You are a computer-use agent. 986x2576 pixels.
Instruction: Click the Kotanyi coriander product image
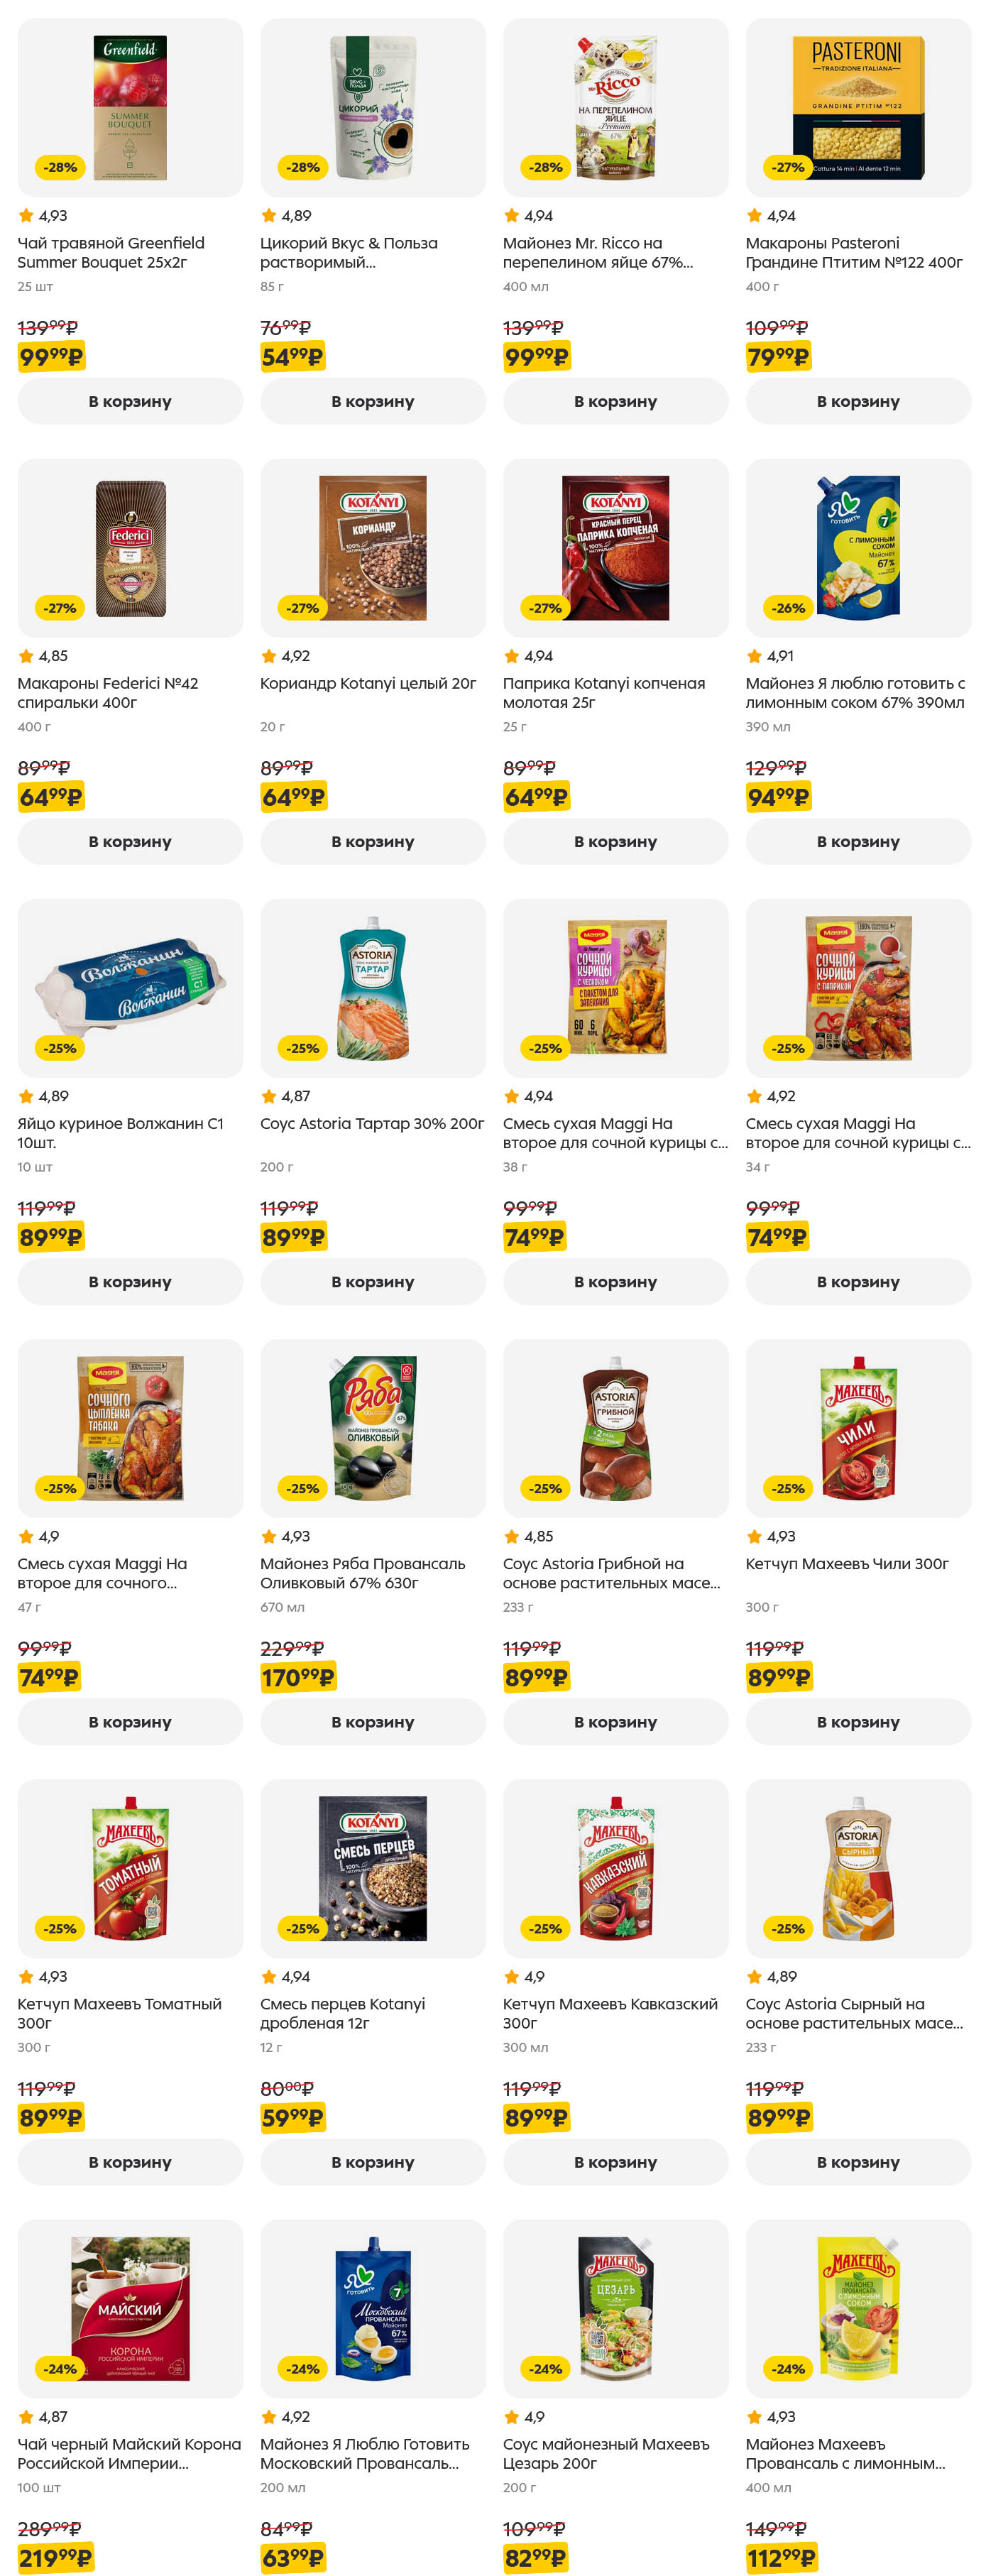tap(372, 548)
